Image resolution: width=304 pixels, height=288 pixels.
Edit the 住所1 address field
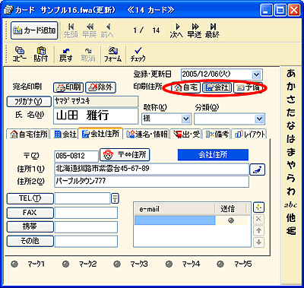tap(152, 169)
